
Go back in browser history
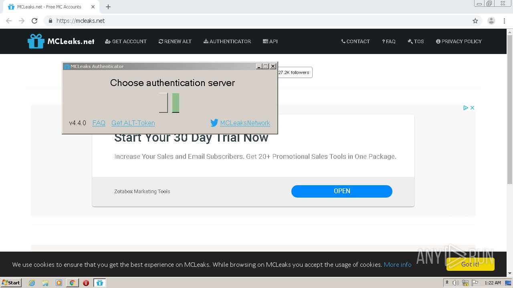click(9, 21)
